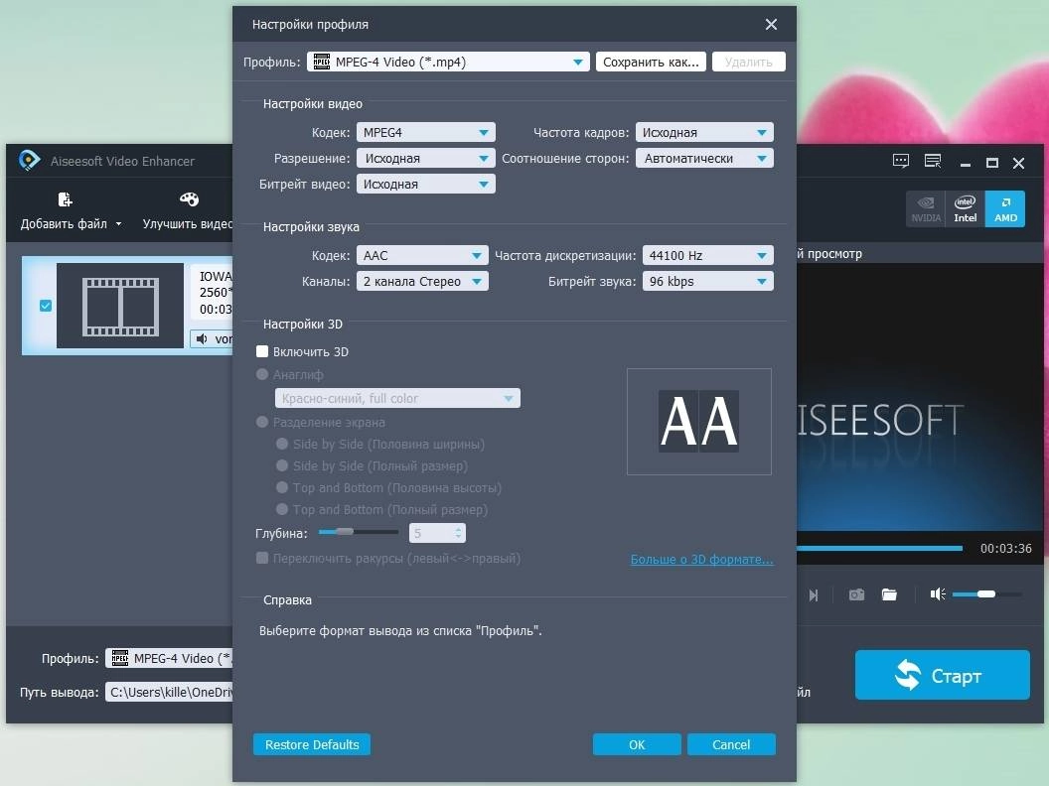Click the Глубина value spinner field
This screenshot has width=1049, height=786.
(437, 533)
